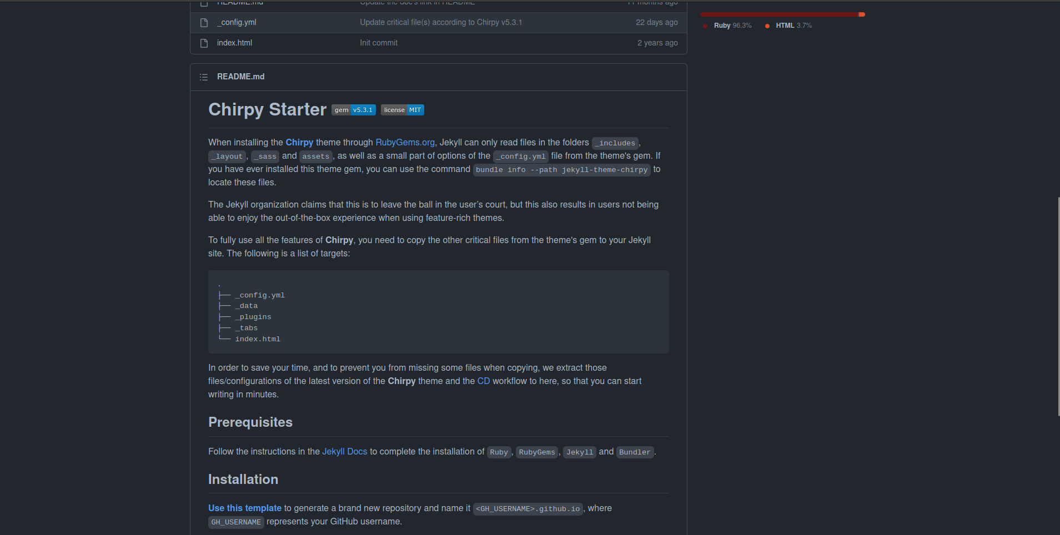Click the 'Jekyll' inline code
Viewport: 1060px width, 535px height.
580,452
